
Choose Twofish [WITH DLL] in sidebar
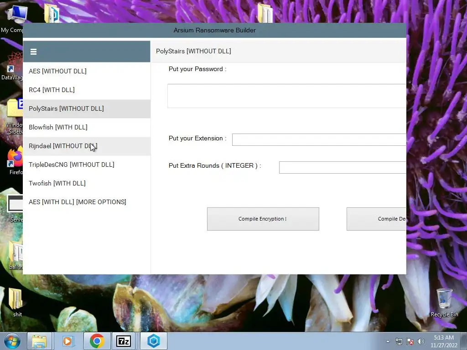(87, 183)
